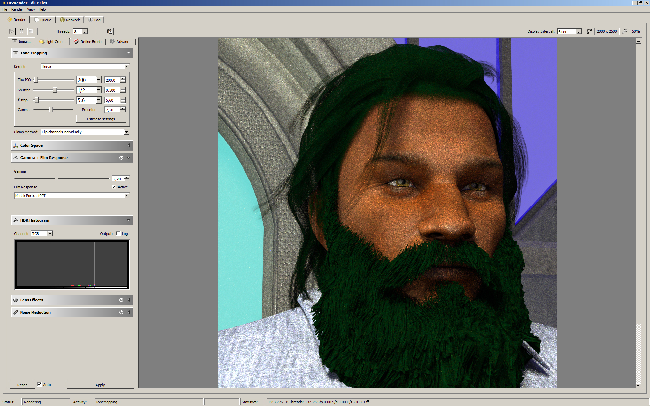This screenshot has height=406, width=650.
Task: Click the copy to clipboard icon
Action: pyautogui.click(x=110, y=31)
